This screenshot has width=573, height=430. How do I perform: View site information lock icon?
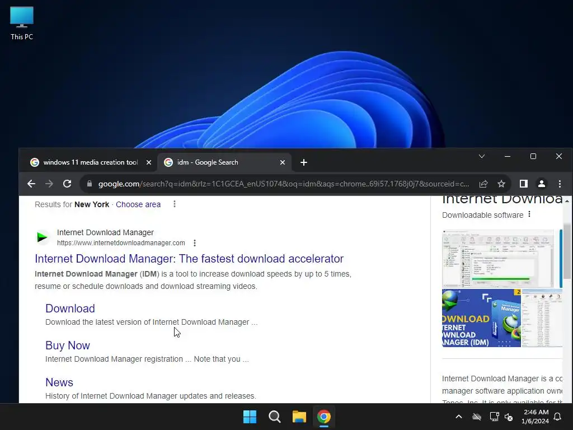point(90,184)
